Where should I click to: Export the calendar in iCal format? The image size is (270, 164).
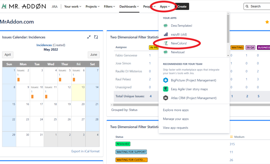85,151
